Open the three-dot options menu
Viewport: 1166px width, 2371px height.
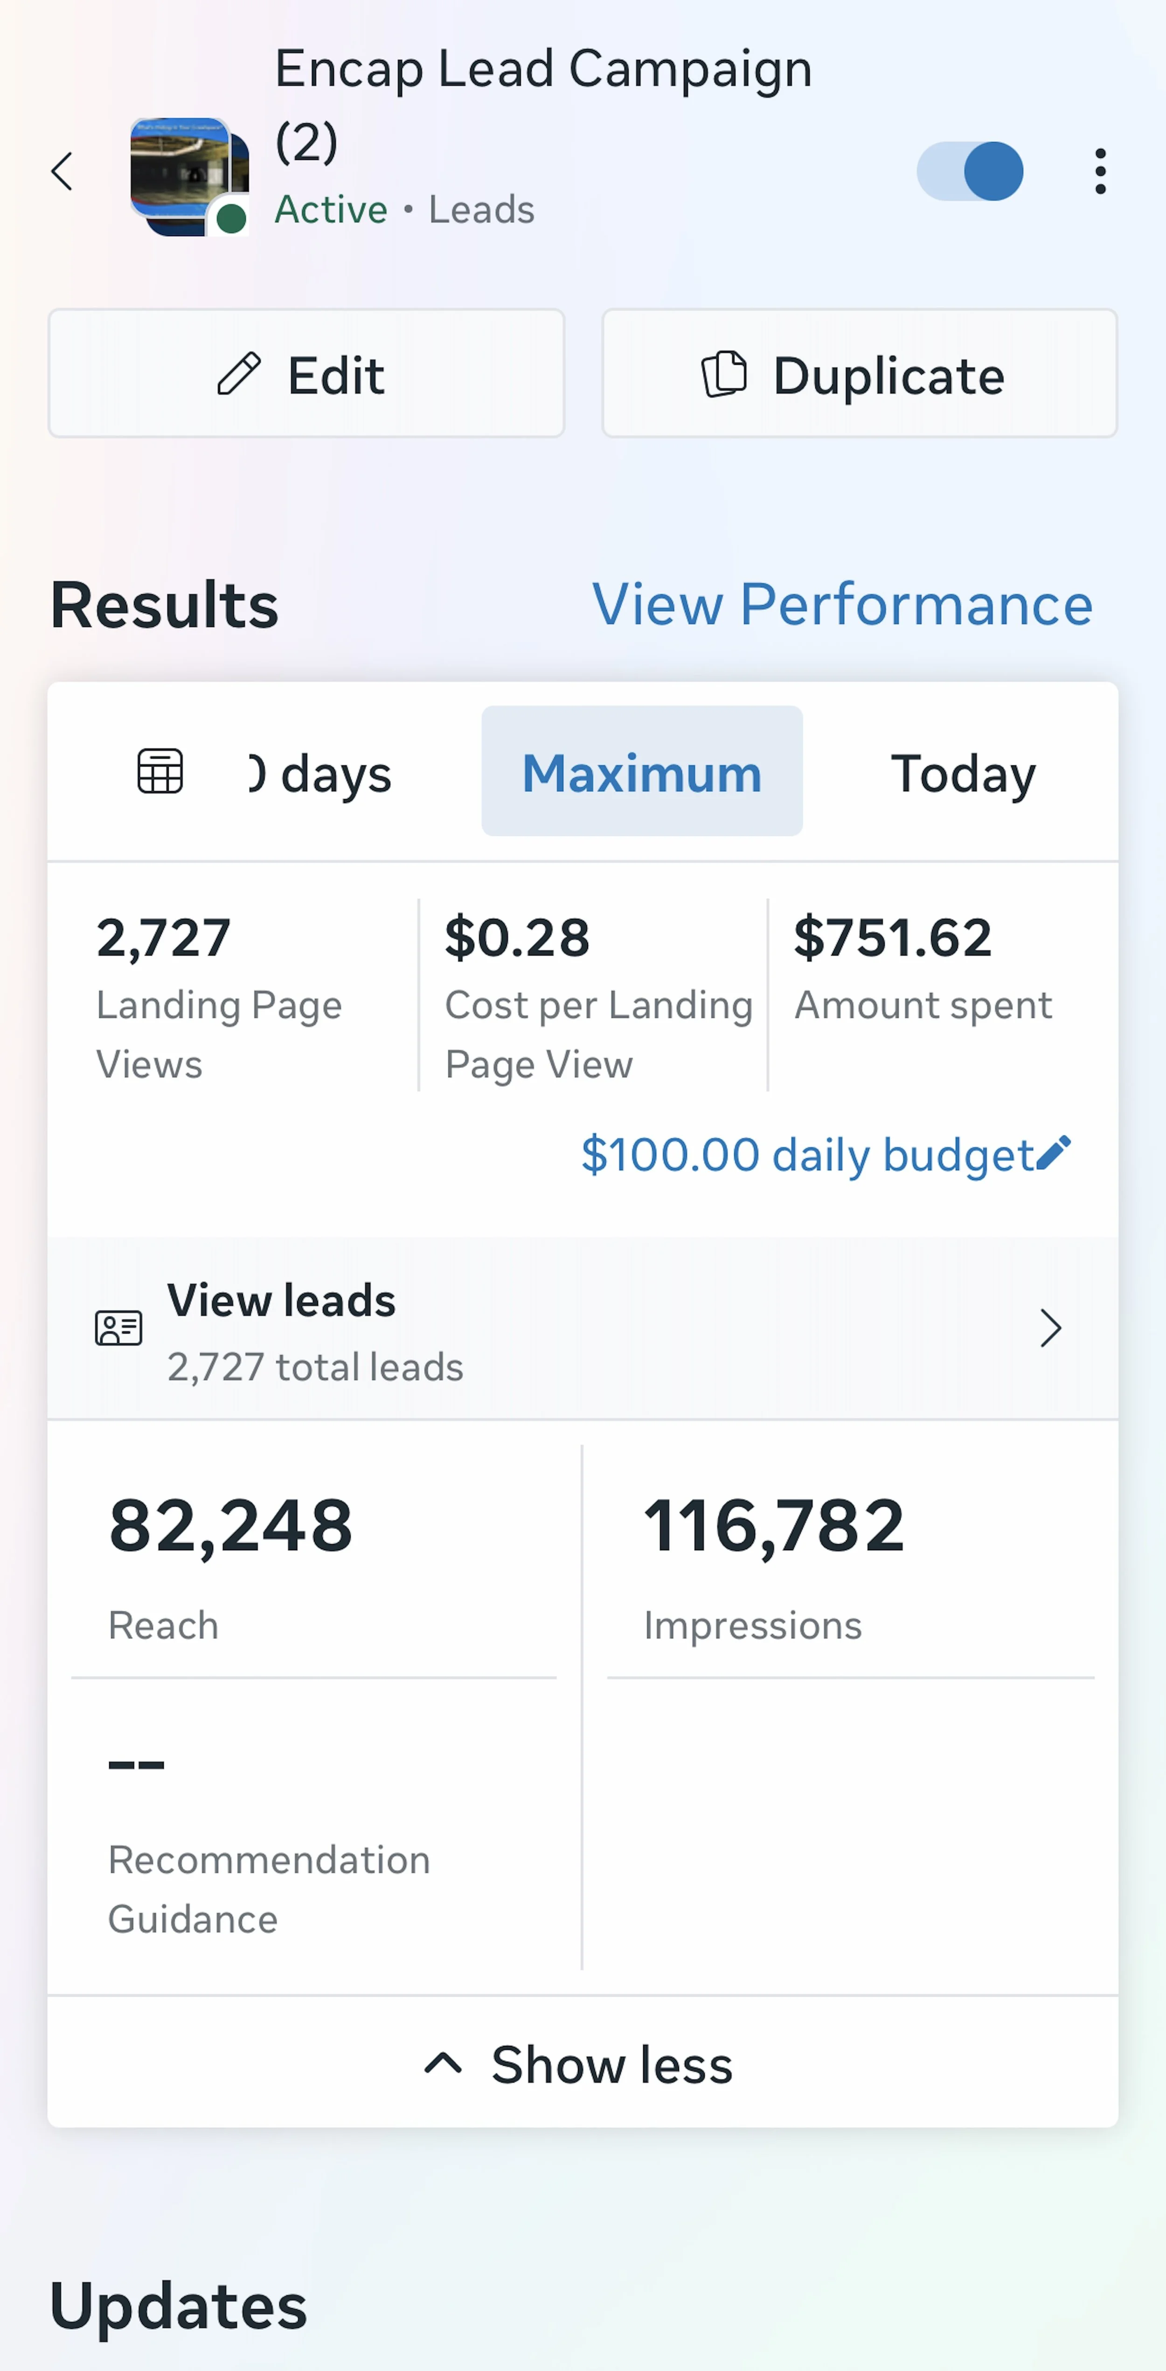[x=1100, y=171]
